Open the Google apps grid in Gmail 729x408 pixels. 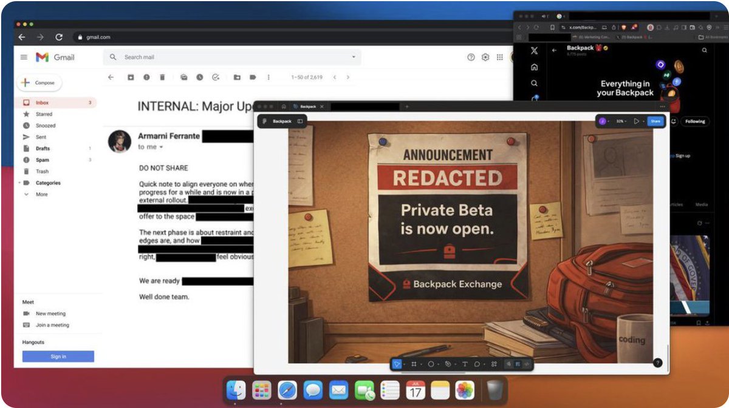(x=500, y=57)
